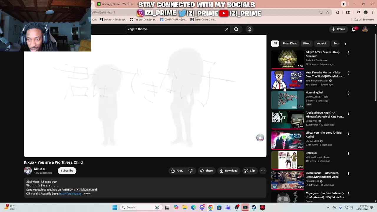Select the From Kikuo filter chip
Viewport: 377px width, 212px height.
coord(290,43)
